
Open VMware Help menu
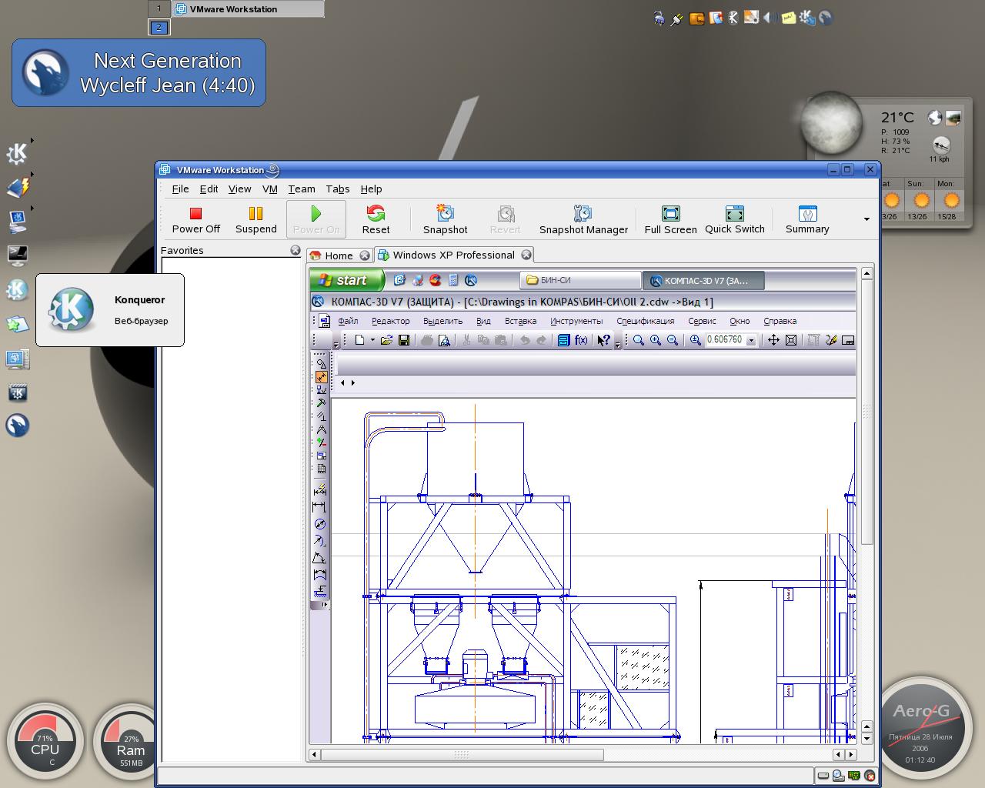(x=371, y=189)
